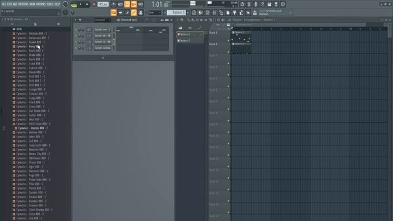The height and width of the screenshot is (221, 393).
Task: Select the second pattern in the picker
Action: click(x=190, y=41)
